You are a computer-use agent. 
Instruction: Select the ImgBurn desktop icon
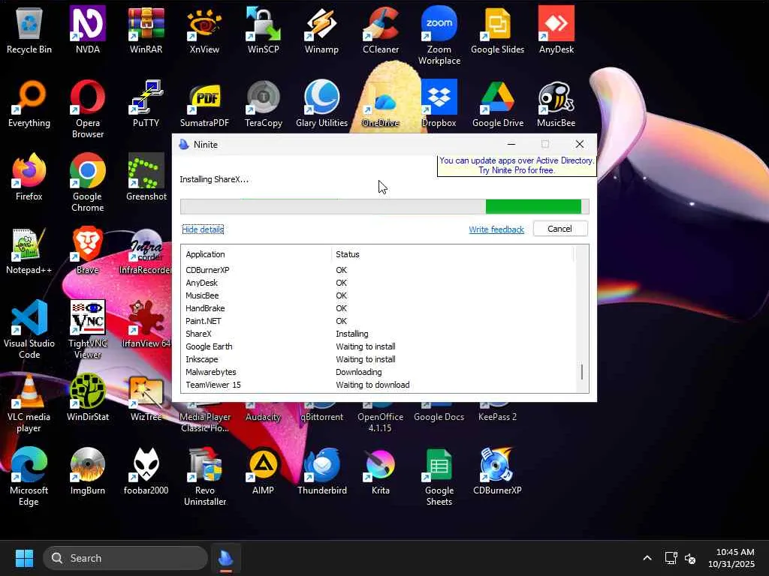[88, 471]
